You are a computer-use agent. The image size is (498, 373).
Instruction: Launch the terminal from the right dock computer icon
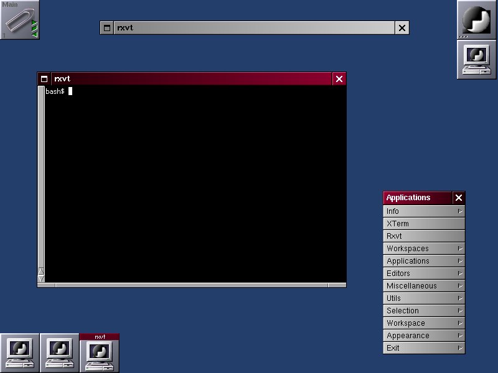476,59
